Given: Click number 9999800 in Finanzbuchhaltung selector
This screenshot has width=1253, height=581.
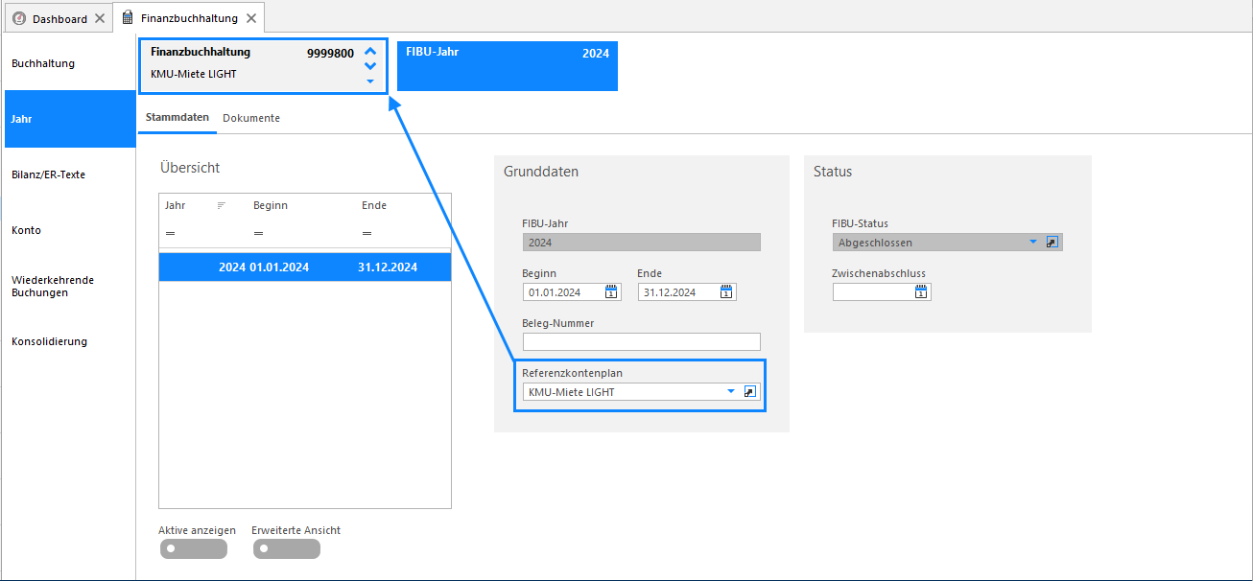Looking at the screenshot, I should point(330,54).
